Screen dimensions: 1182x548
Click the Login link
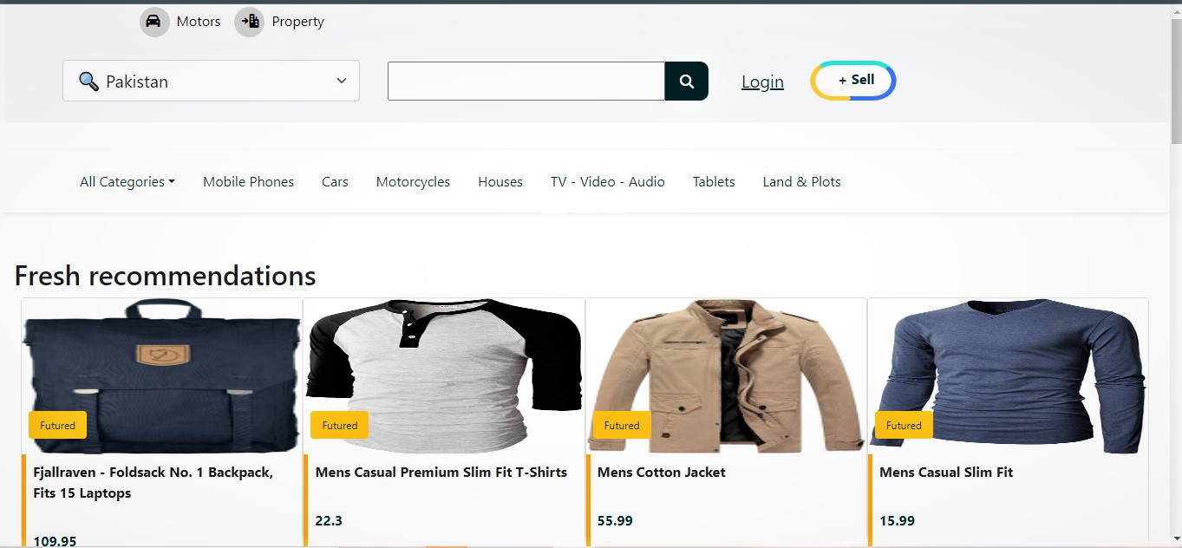tap(762, 82)
